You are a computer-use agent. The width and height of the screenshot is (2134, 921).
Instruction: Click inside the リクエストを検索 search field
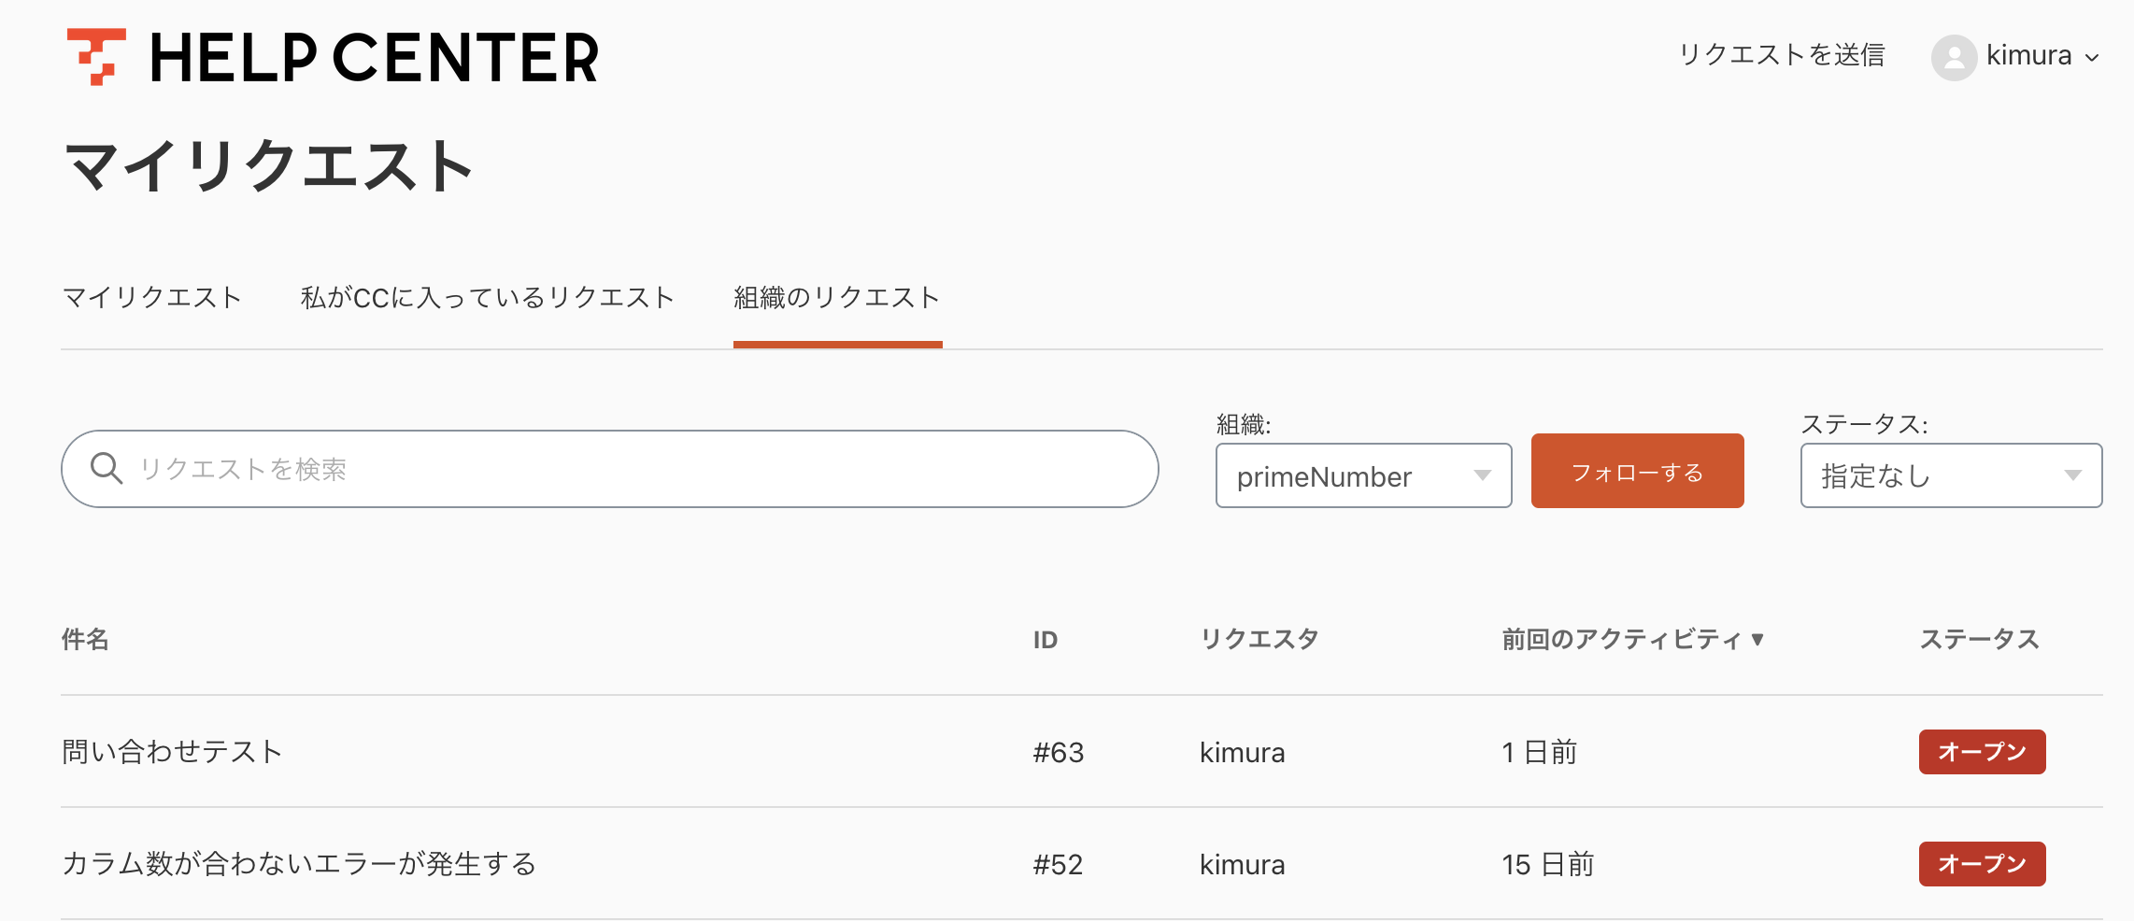pyautogui.click(x=607, y=469)
